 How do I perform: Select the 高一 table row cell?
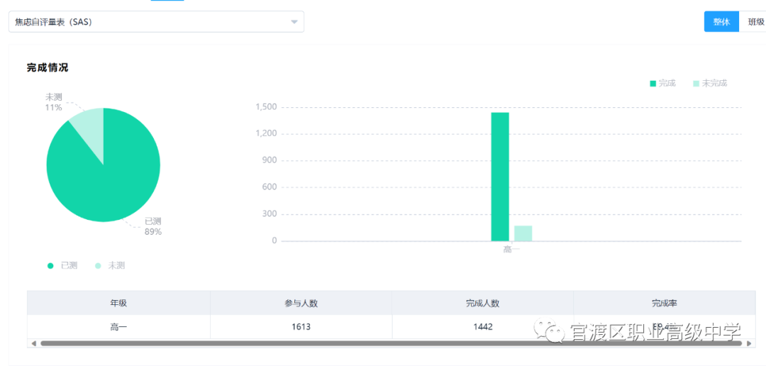click(118, 326)
